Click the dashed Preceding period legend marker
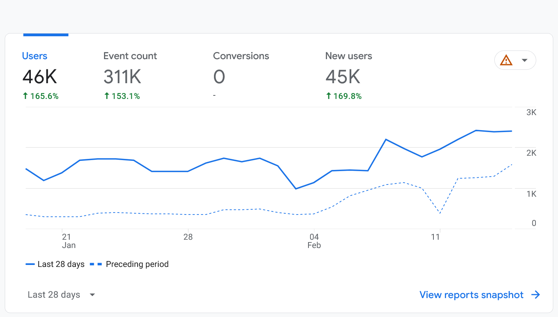 click(96, 264)
